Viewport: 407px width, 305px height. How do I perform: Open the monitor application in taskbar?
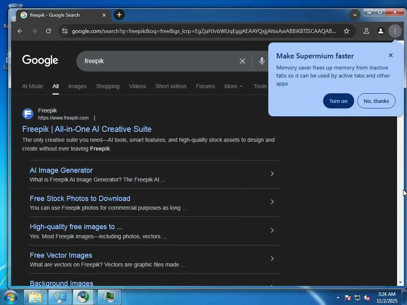click(109, 297)
